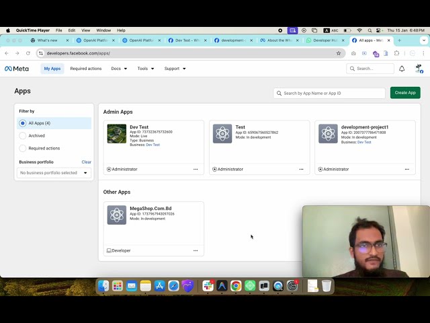Open Mail from the dock
Viewport: 430px width, 323px height.
coord(132,286)
